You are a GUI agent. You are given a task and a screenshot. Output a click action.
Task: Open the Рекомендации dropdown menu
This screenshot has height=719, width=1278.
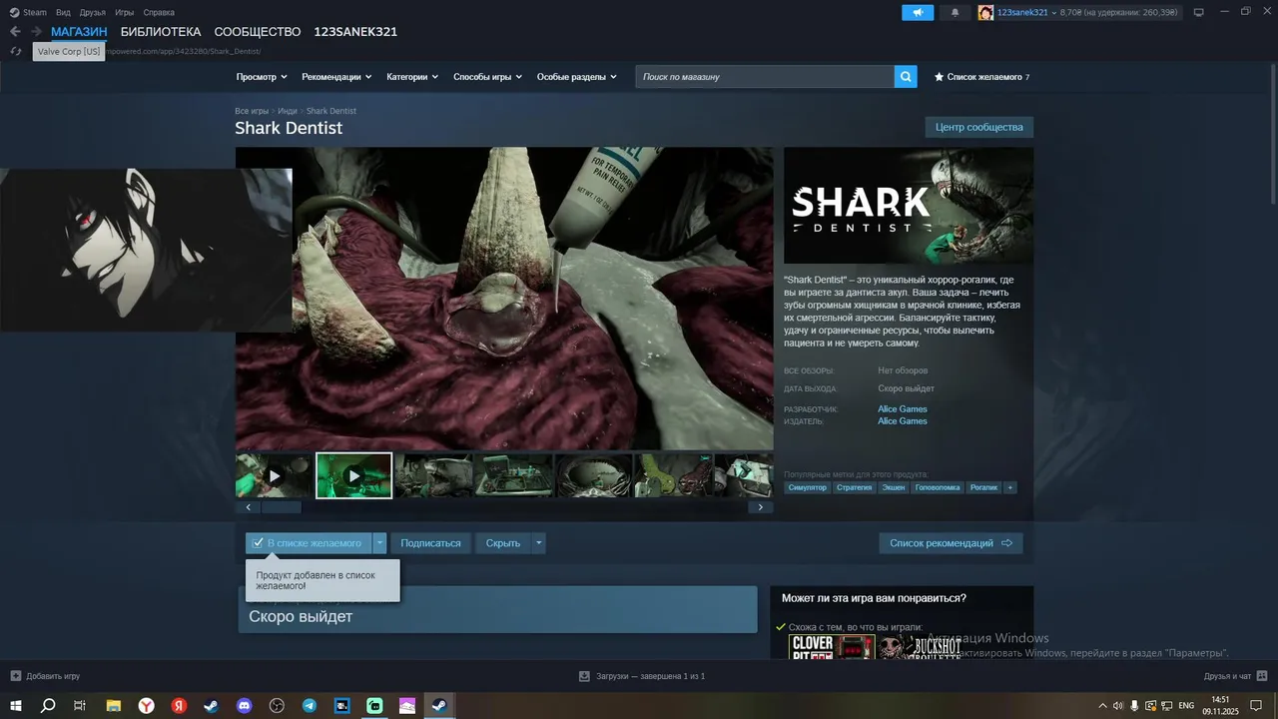[x=336, y=77]
